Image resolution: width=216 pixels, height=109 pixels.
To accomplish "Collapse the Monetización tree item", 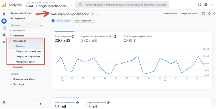I will [x=10, y=41].
